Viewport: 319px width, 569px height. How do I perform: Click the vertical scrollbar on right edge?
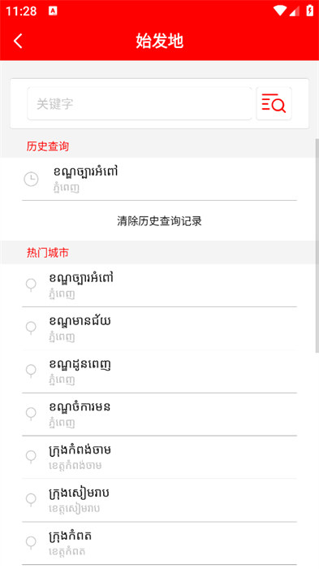(x=317, y=245)
